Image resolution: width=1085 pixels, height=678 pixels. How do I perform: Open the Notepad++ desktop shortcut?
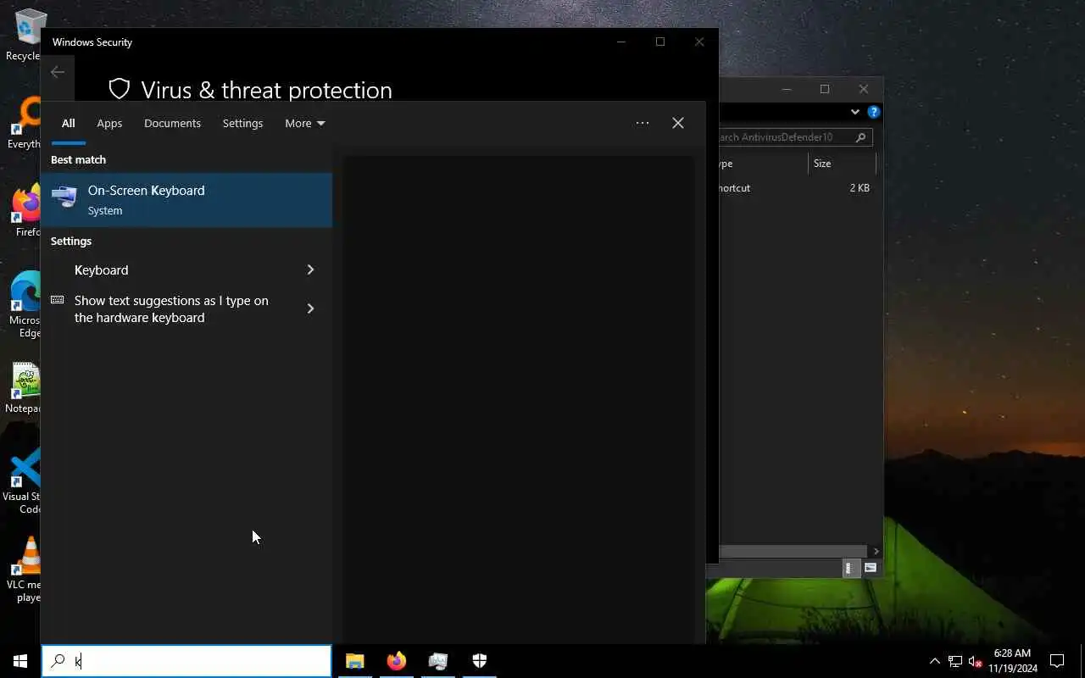pos(24,390)
